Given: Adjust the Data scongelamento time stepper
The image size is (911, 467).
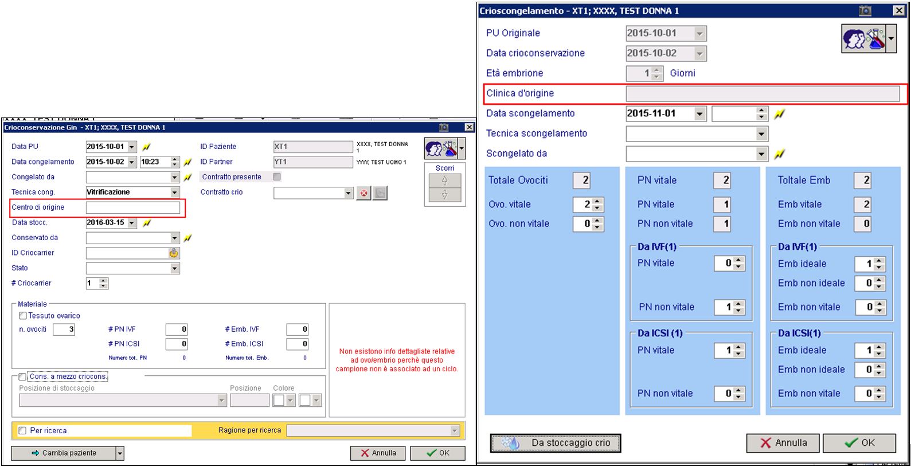Looking at the screenshot, I should coord(762,114).
